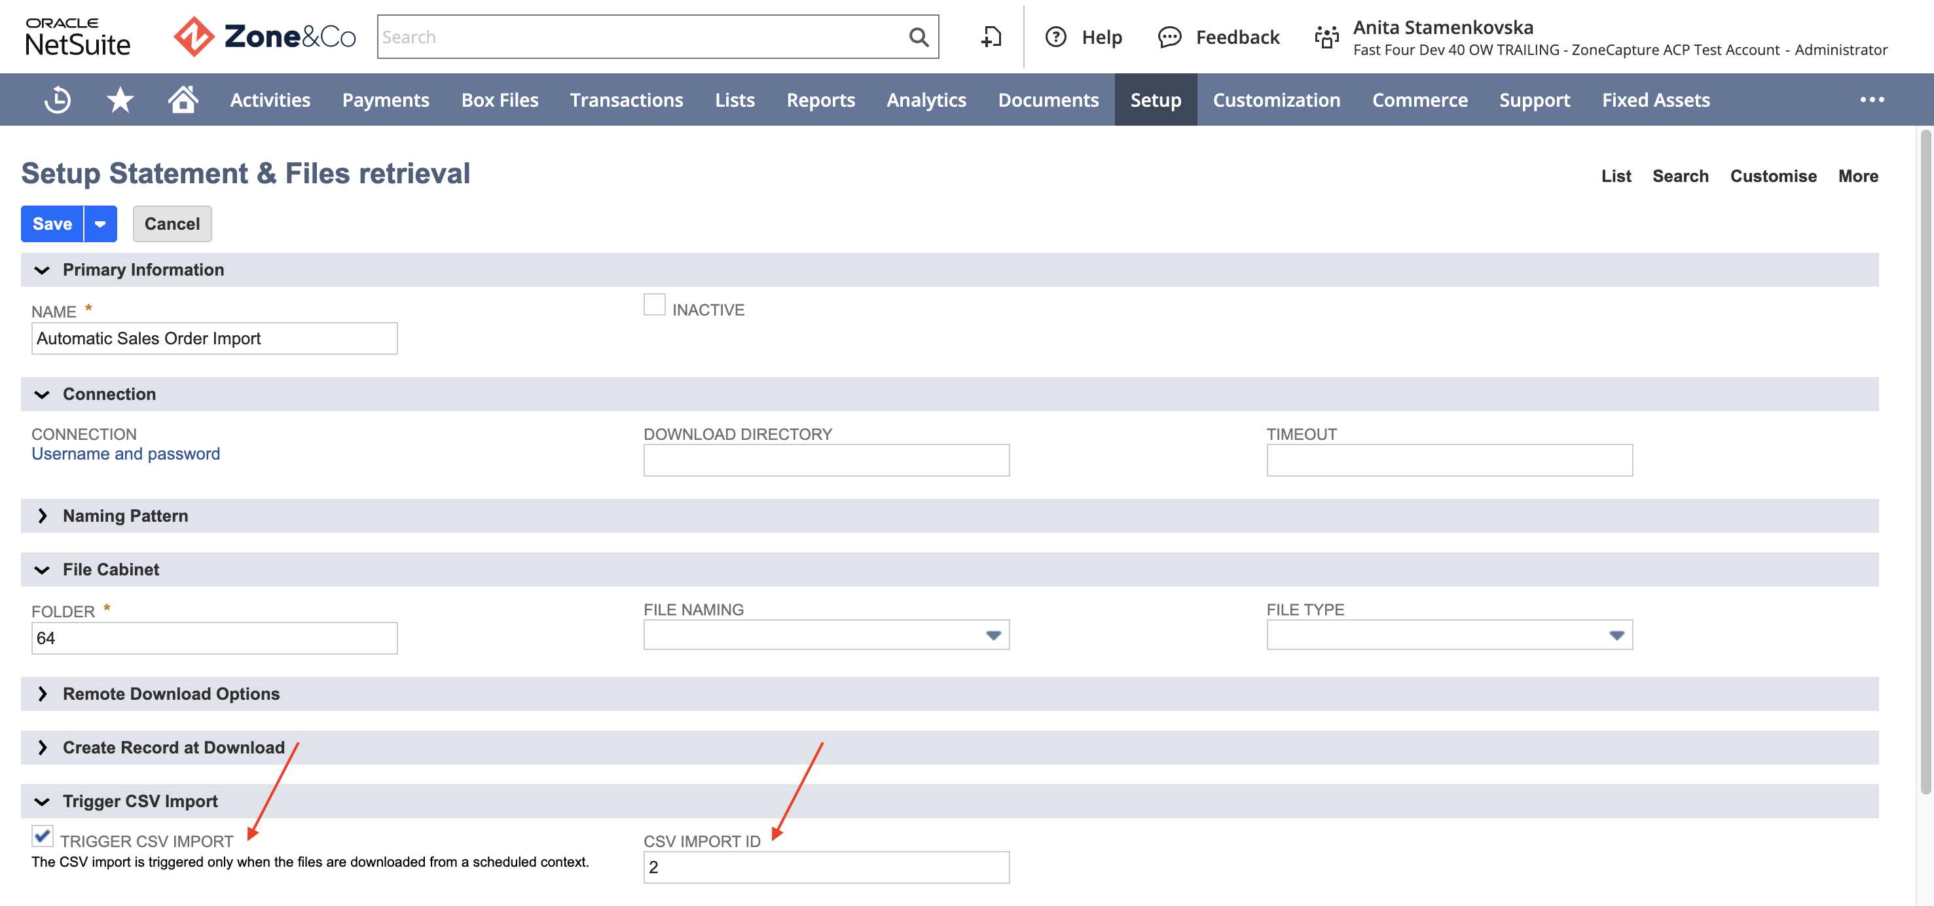
Task: Open the File Naming dropdown
Action: click(826, 635)
